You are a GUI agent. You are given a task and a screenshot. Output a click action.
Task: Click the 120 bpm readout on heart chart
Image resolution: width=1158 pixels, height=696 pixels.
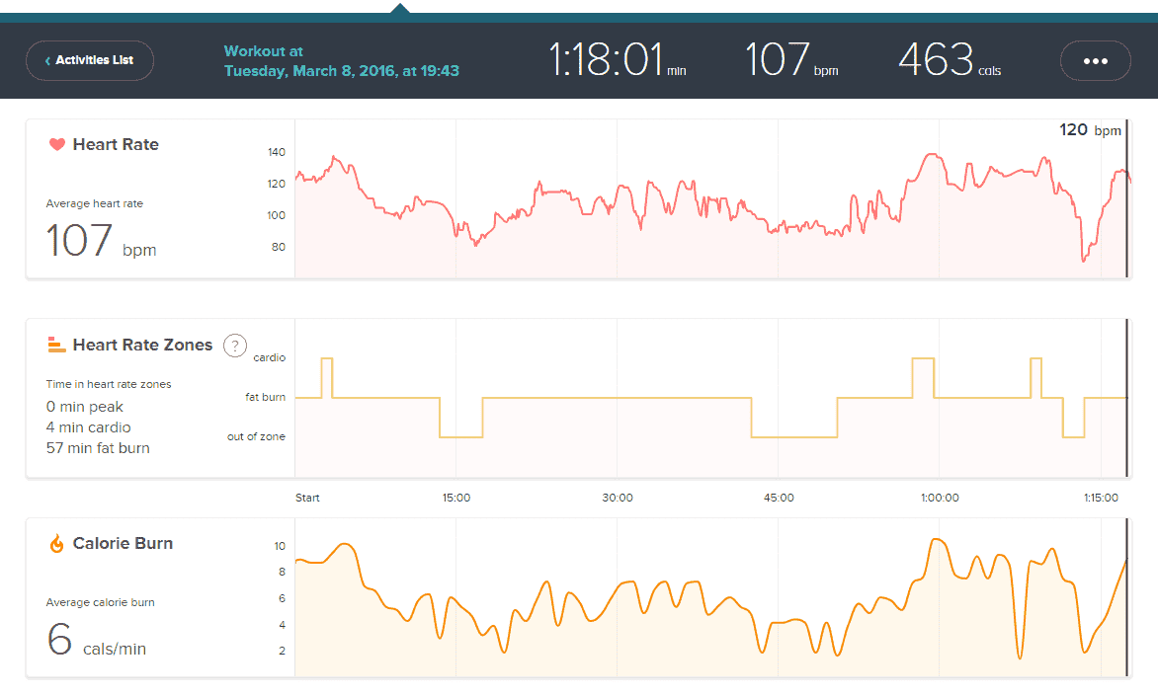[1090, 130]
